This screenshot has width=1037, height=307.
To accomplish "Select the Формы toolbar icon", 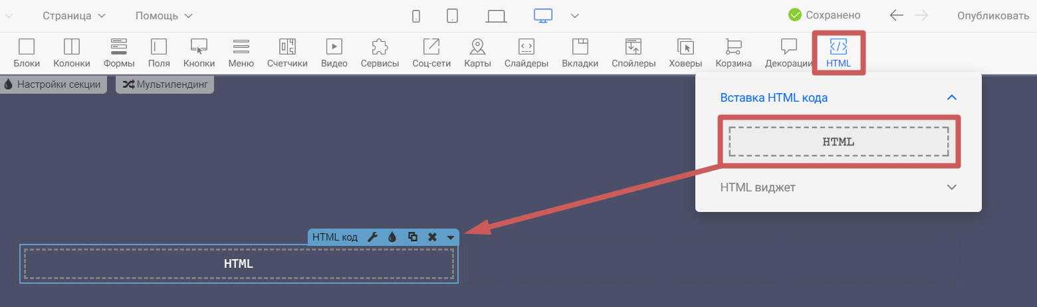I will click(x=119, y=53).
